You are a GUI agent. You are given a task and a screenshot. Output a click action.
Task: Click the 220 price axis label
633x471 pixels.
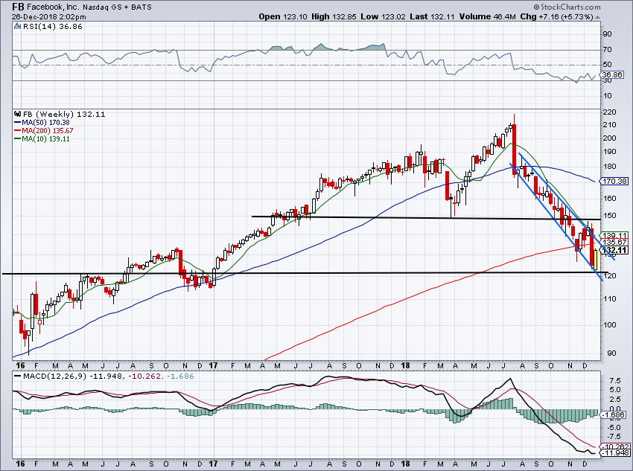pos(610,112)
